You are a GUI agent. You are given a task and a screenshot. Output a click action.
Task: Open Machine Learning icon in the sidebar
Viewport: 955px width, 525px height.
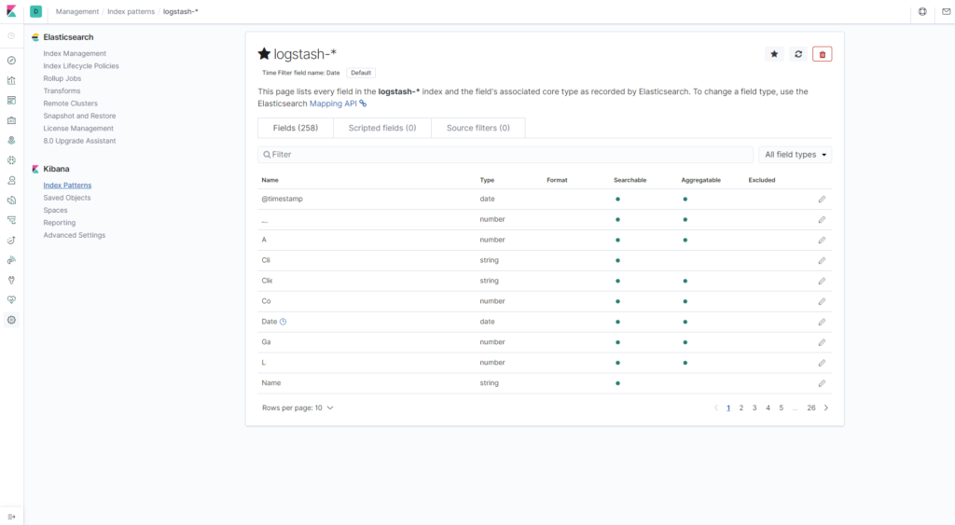[x=11, y=160]
